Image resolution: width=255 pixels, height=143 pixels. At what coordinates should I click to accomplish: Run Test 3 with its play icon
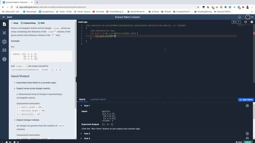247,138
